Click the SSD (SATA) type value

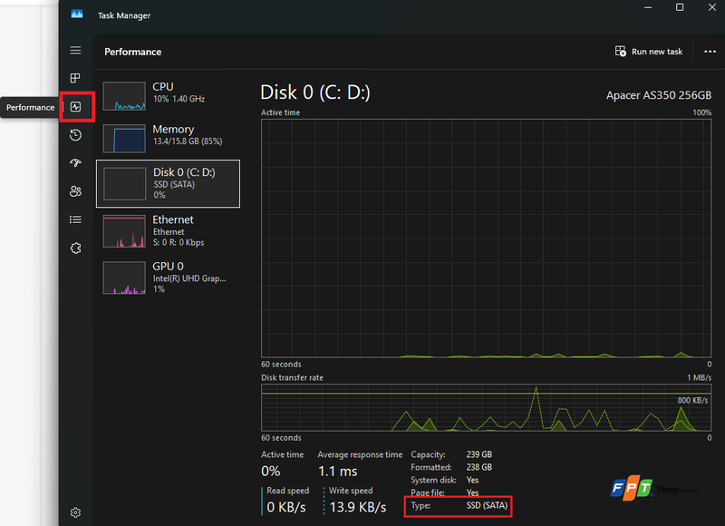click(487, 505)
